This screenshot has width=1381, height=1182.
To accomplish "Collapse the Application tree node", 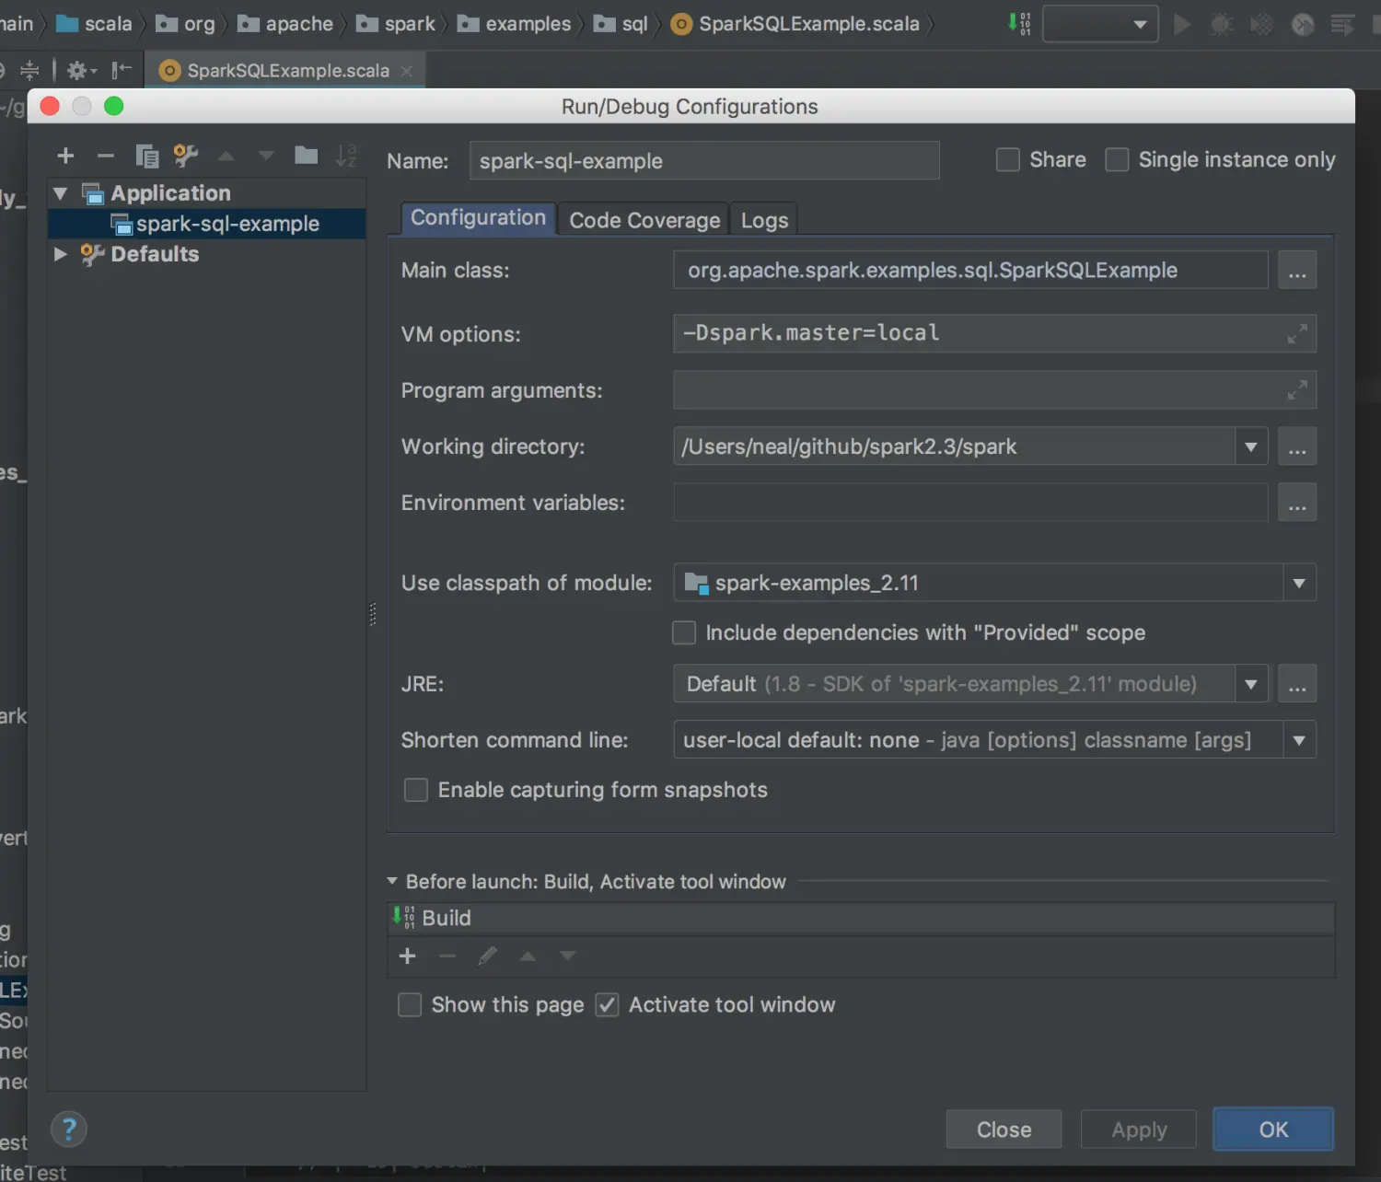I will 61,193.
